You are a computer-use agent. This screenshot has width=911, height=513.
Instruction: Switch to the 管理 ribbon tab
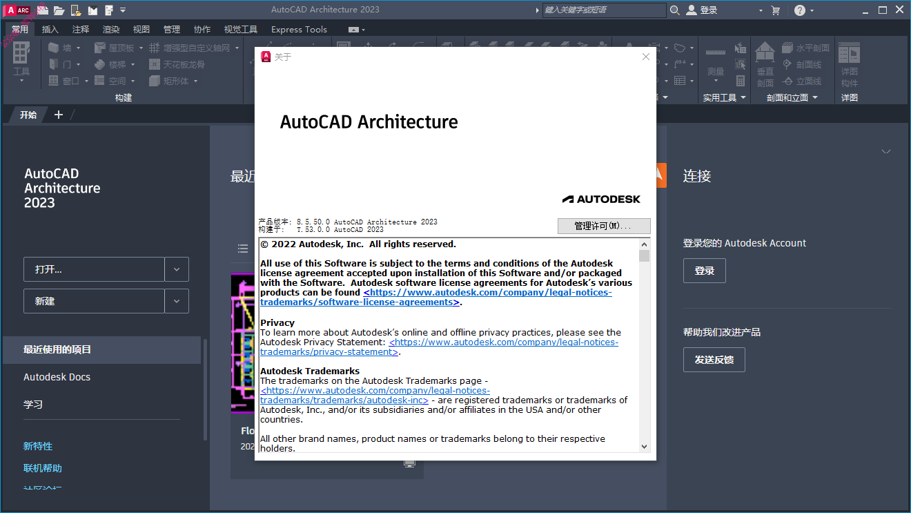172,29
